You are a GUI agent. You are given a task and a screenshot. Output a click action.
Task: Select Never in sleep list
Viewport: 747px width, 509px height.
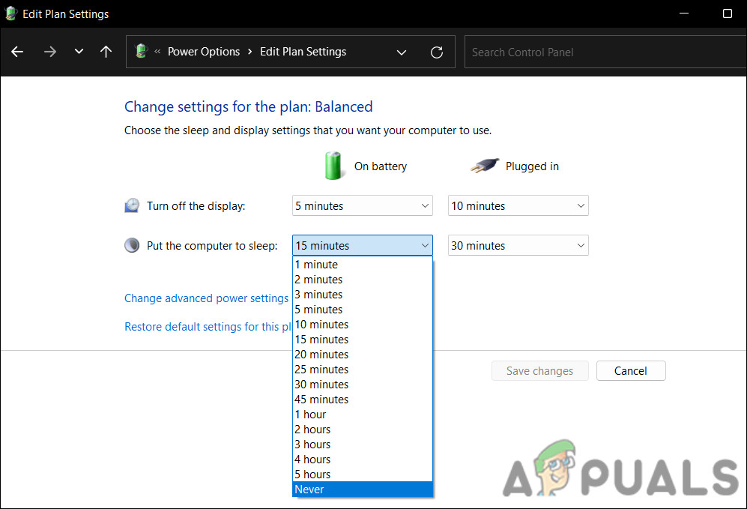click(x=362, y=490)
